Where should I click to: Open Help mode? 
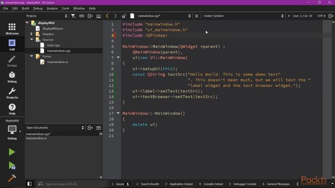(x=12, y=109)
